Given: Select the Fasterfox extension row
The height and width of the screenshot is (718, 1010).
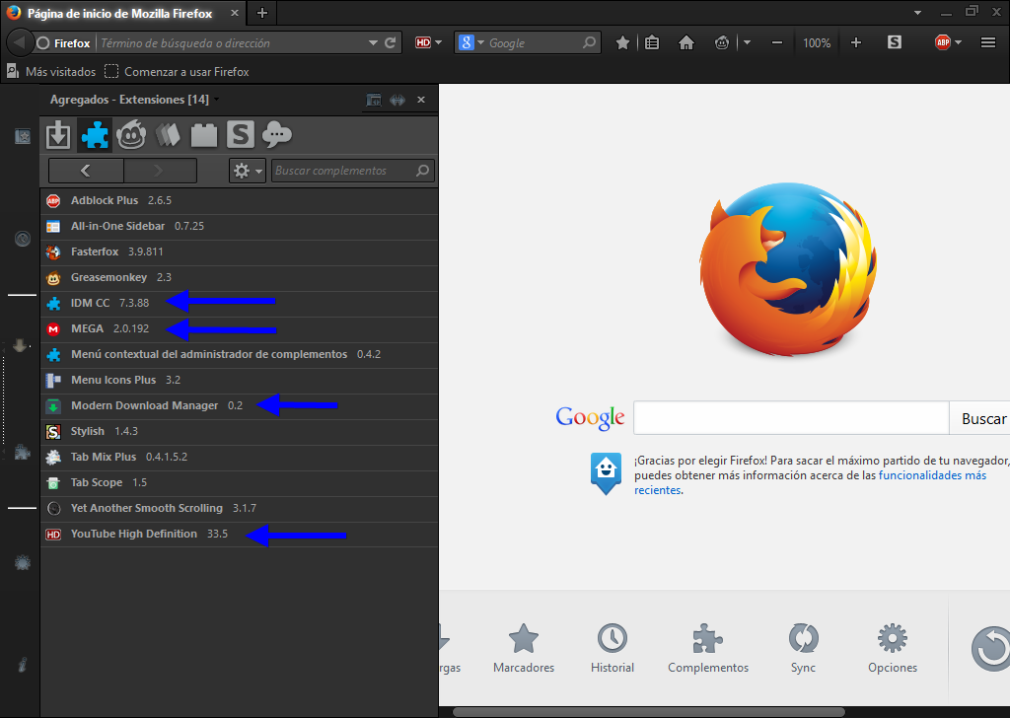Looking at the screenshot, I should tap(239, 252).
